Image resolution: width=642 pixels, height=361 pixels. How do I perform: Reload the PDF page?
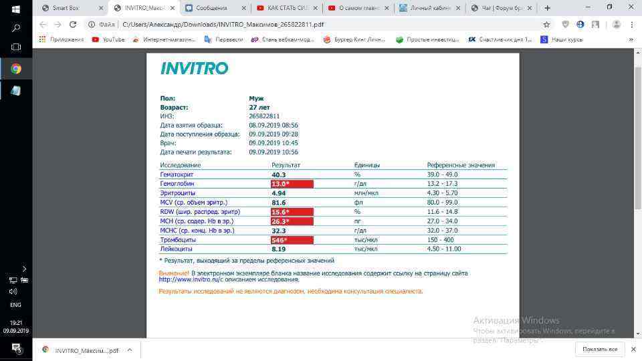(72, 24)
